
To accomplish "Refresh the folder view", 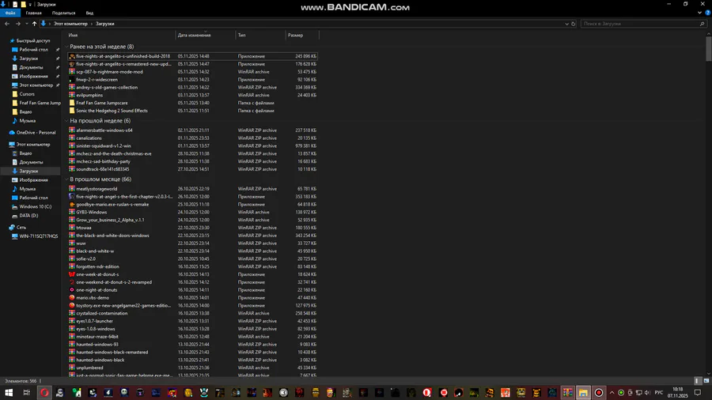I will point(574,24).
